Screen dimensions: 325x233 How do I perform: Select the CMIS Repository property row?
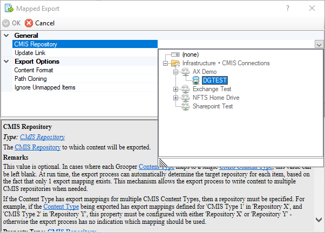(x=85, y=44)
